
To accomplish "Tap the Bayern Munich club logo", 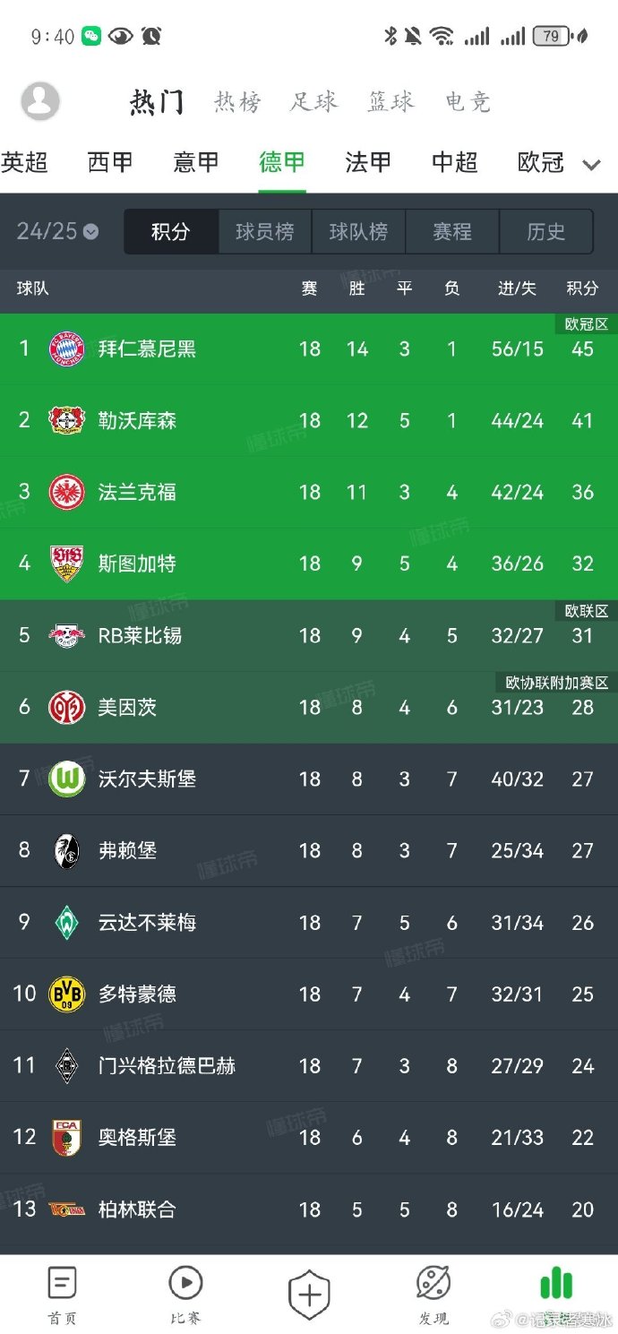I will [x=67, y=349].
